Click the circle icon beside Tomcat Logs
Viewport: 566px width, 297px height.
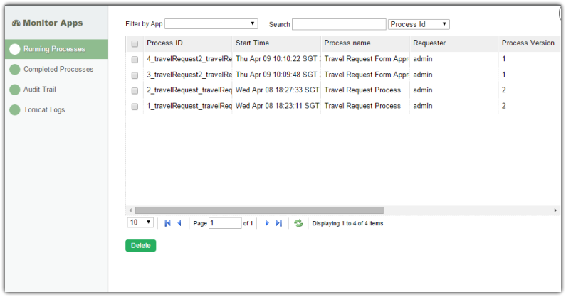pos(15,110)
